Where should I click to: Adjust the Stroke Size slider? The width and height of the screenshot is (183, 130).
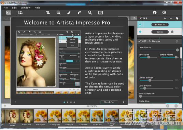tap(149, 57)
